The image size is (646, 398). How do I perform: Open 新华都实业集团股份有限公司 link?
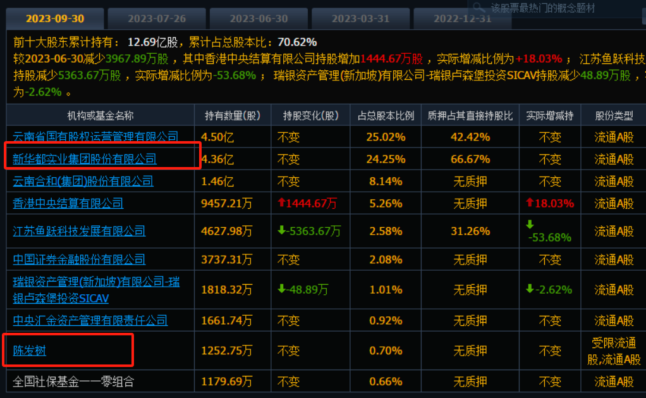coord(85,159)
